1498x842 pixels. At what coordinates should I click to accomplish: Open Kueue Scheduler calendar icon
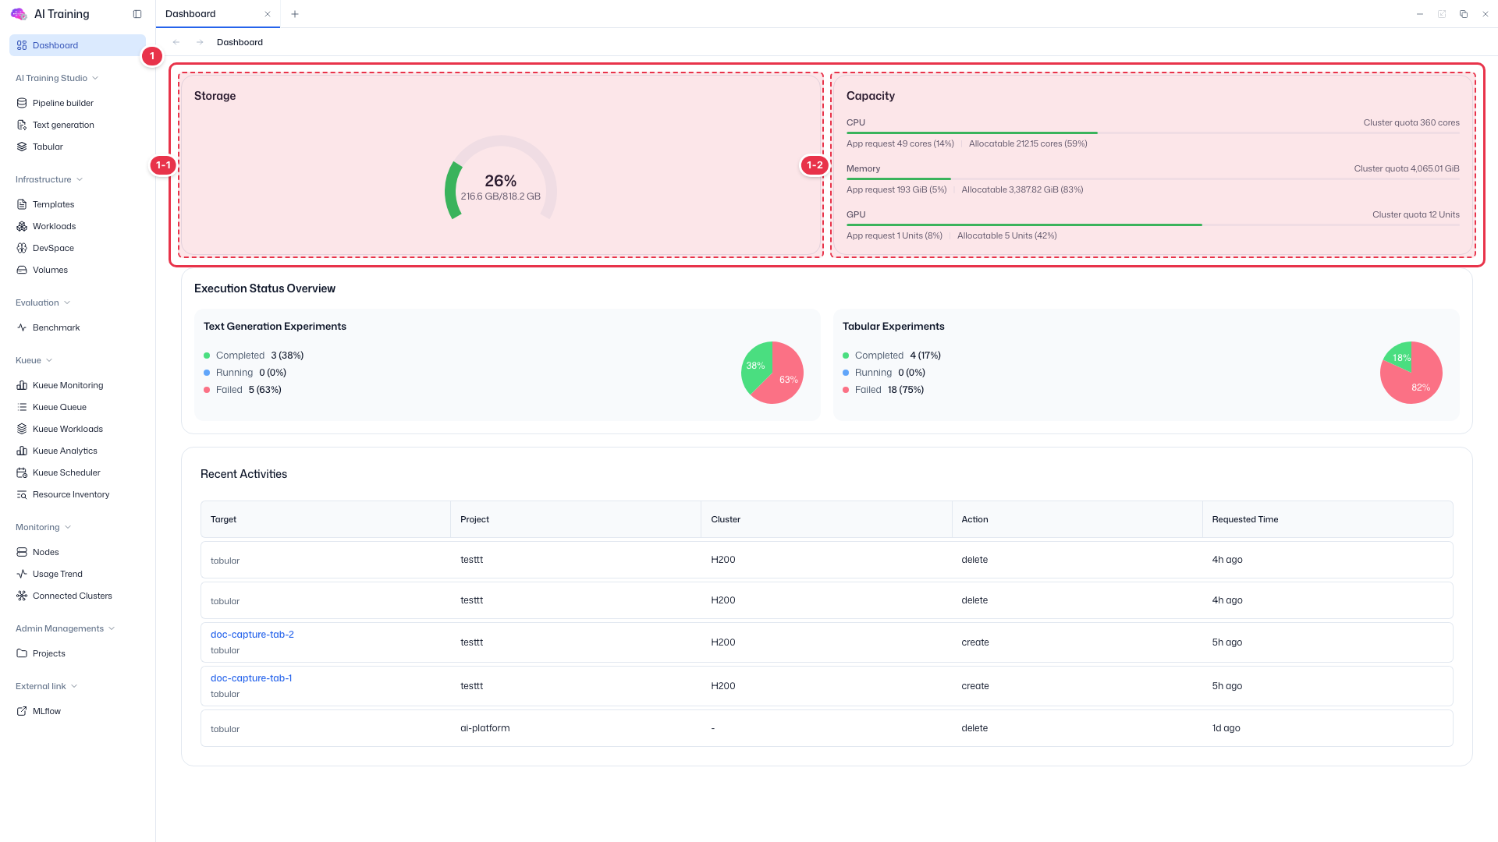click(22, 472)
